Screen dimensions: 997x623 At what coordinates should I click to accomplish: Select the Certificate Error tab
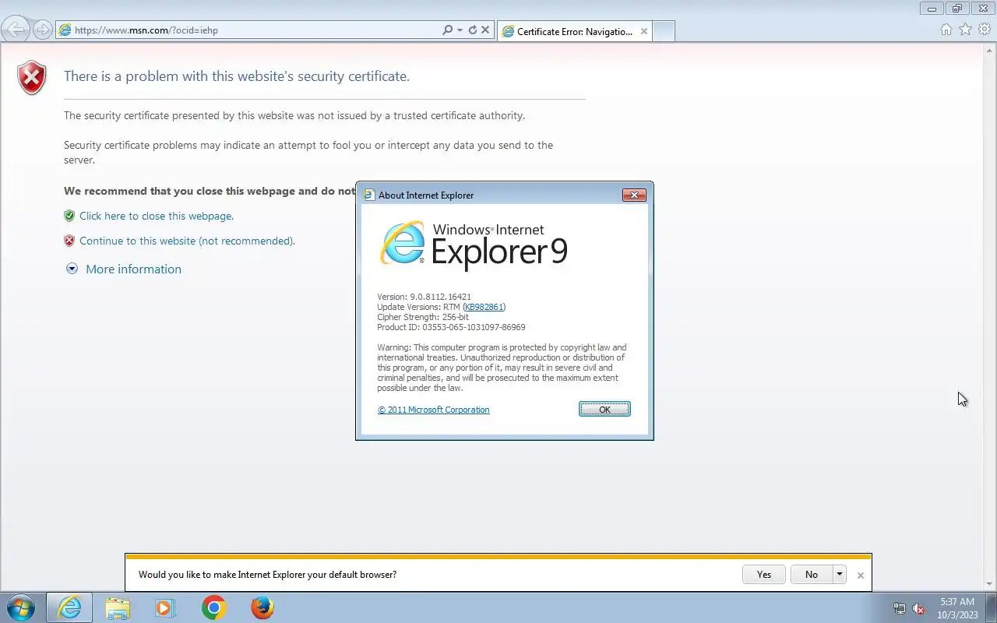point(575,31)
